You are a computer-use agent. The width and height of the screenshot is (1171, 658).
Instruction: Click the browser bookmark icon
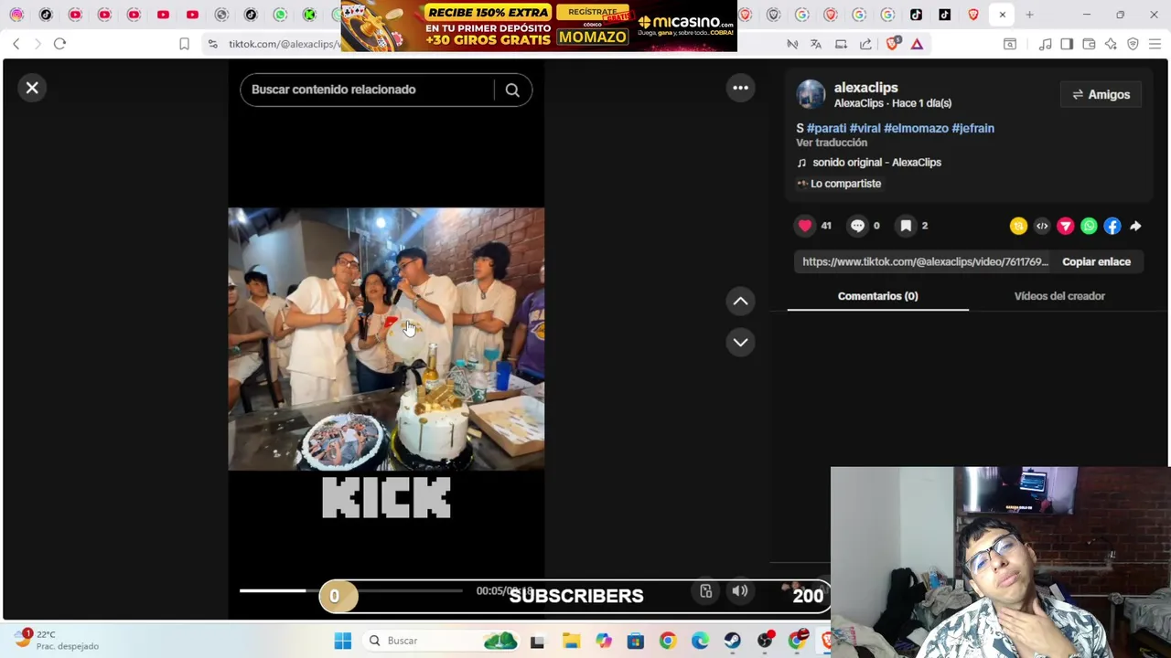click(184, 44)
